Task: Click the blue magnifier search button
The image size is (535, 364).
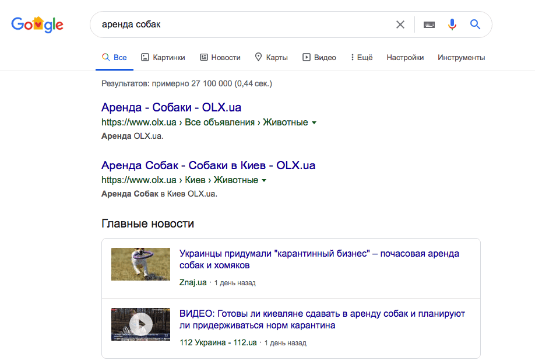Action: 475,24
